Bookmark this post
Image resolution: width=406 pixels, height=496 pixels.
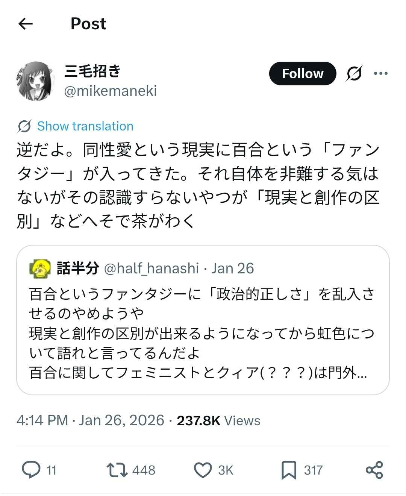coord(289,470)
